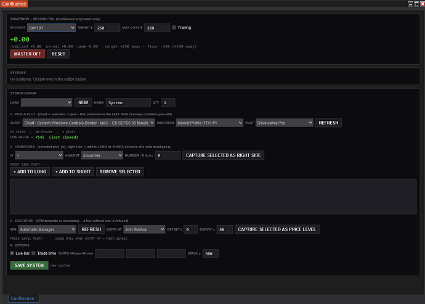The height and width of the screenshot is (304, 425).
Task: Click Capture Selected As Right Side
Action: (x=224, y=155)
